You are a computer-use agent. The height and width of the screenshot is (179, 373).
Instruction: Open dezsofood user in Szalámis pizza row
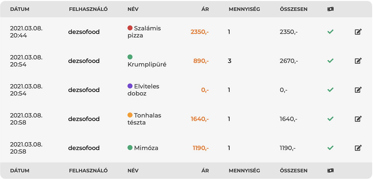(x=84, y=32)
